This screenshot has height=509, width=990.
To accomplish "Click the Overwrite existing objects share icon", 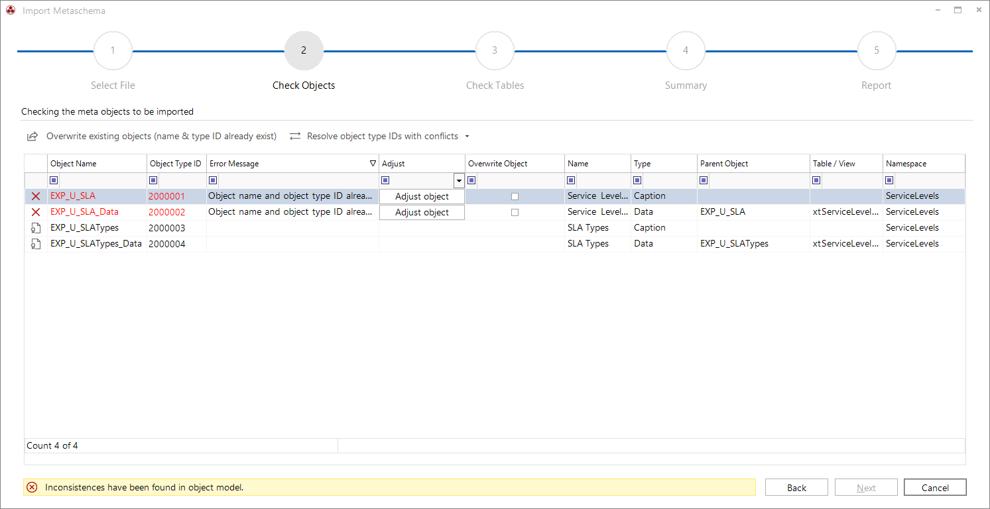I will (x=32, y=137).
